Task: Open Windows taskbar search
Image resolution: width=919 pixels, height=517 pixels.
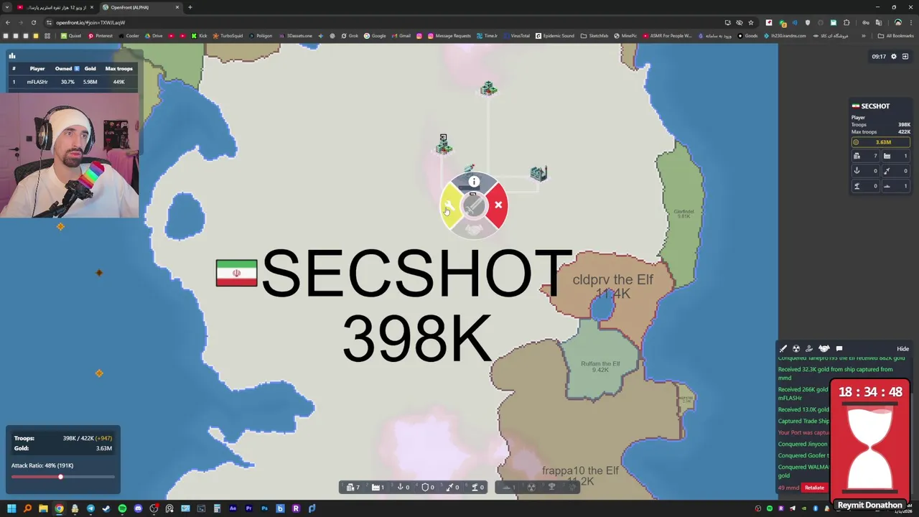Action: coord(27,508)
